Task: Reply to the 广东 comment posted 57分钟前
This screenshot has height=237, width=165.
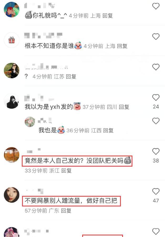Action: pos(66,211)
